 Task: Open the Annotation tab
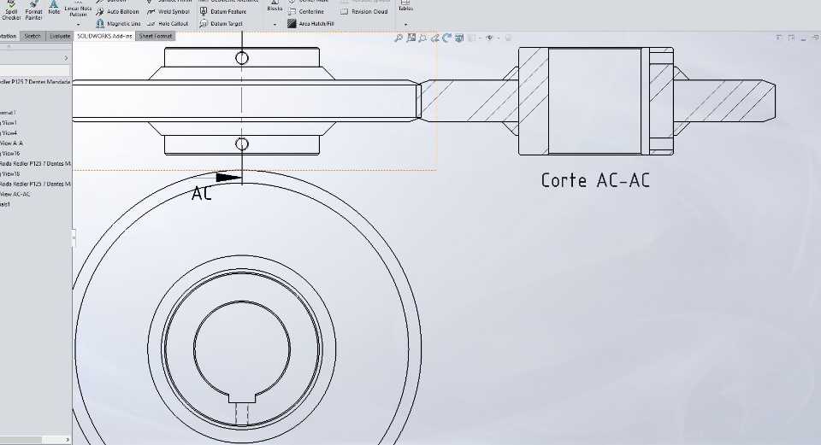click(x=9, y=36)
